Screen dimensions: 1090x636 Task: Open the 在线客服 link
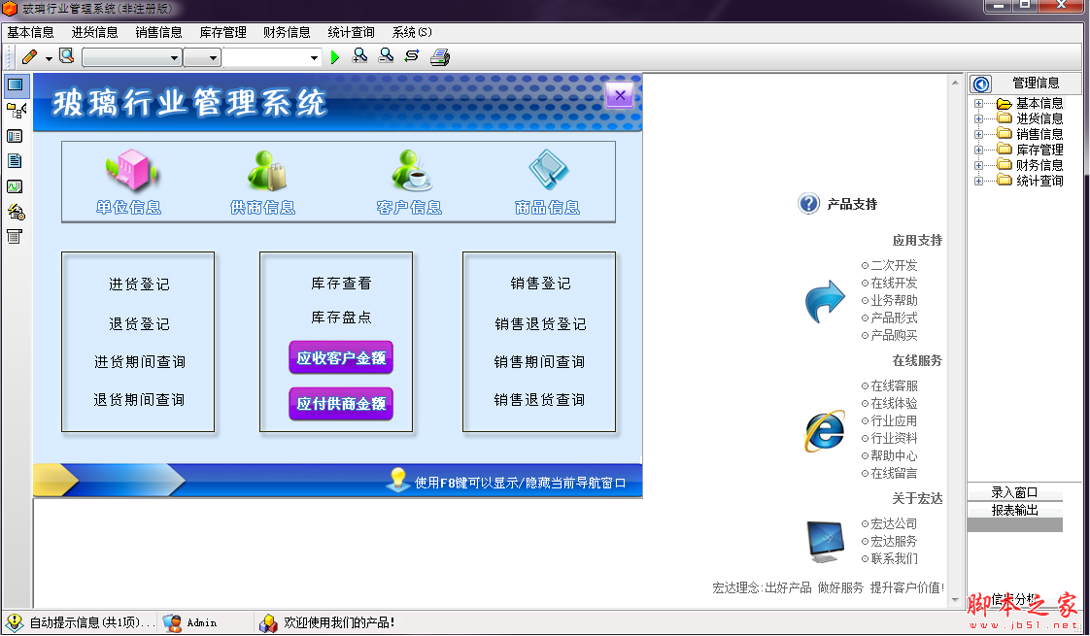[894, 385]
